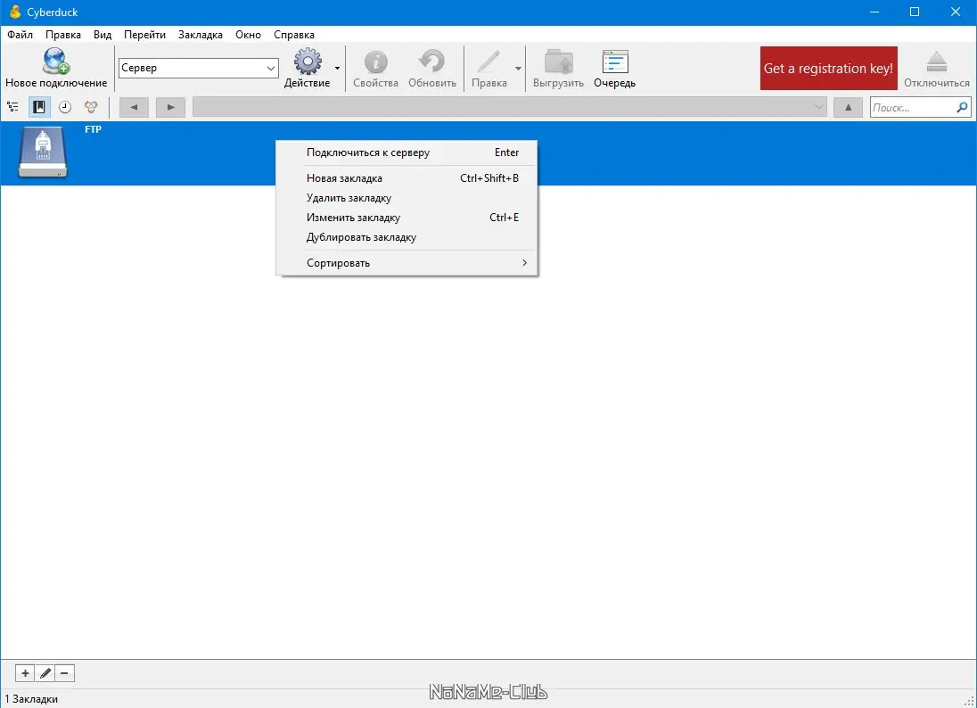Expand the Сортировать submenu
977x708 pixels.
(x=406, y=263)
